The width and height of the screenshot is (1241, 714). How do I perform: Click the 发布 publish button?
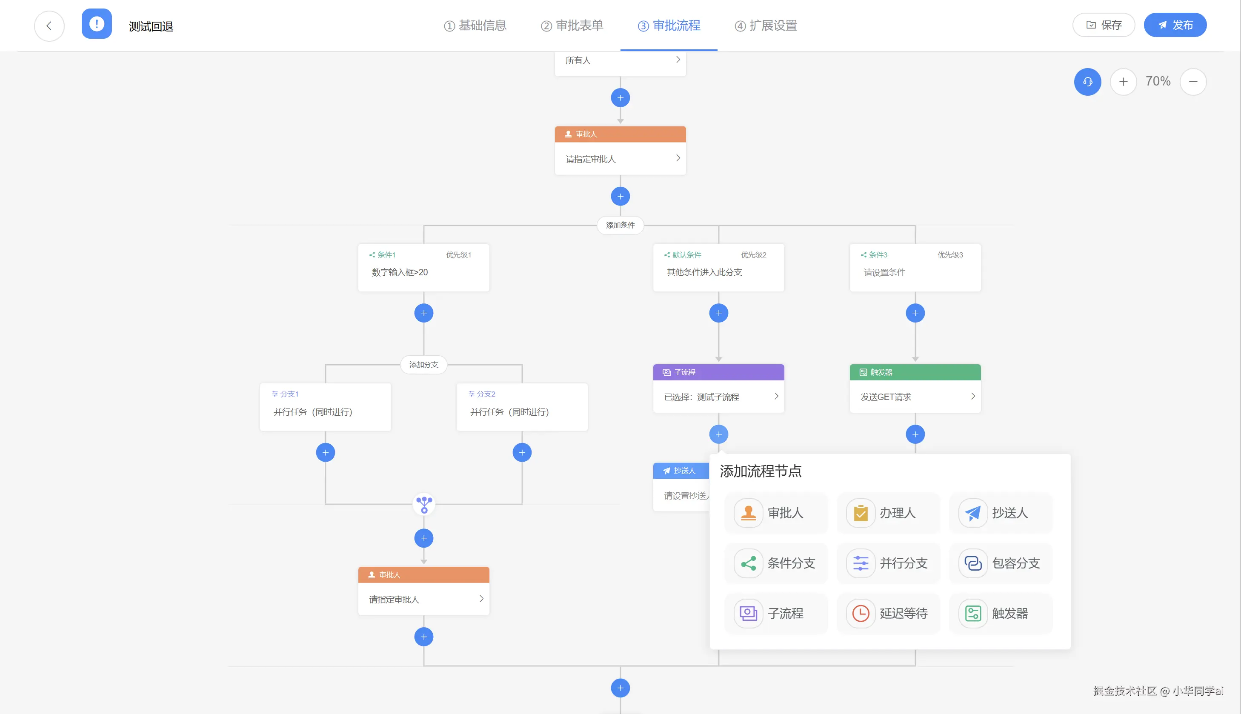(x=1175, y=25)
